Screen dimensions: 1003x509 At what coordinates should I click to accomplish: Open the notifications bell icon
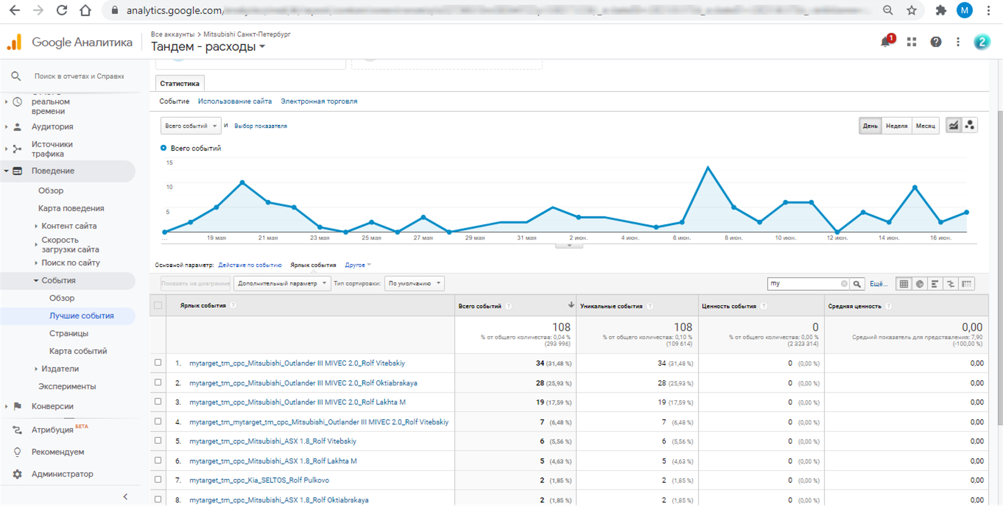click(x=886, y=41)
